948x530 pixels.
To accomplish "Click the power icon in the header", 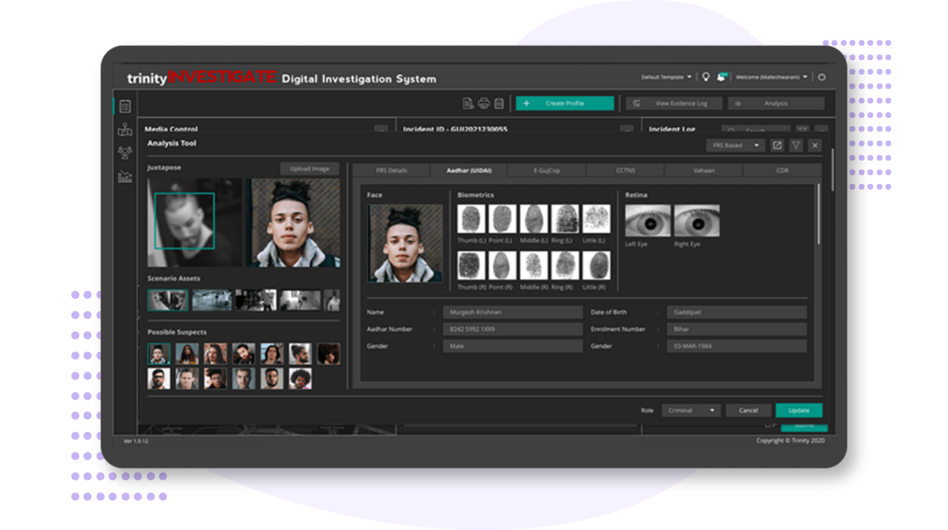I will 822,77.
